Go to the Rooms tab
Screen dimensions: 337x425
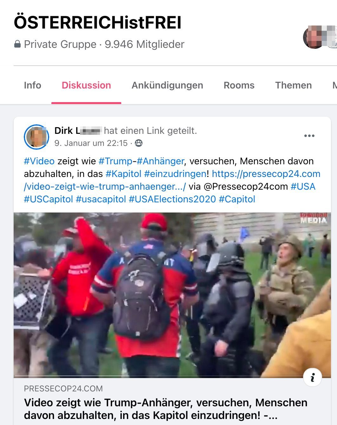(239, 85)
